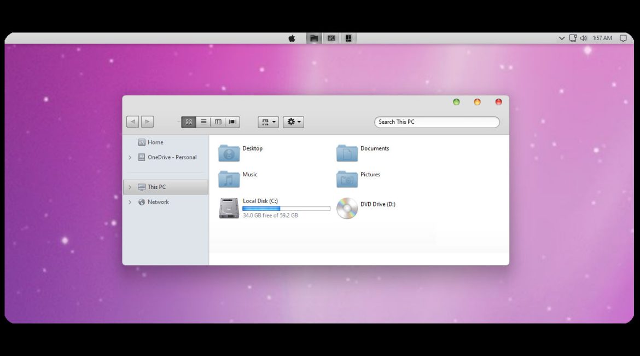Switch to column view mode

click(x=218, y=122)
